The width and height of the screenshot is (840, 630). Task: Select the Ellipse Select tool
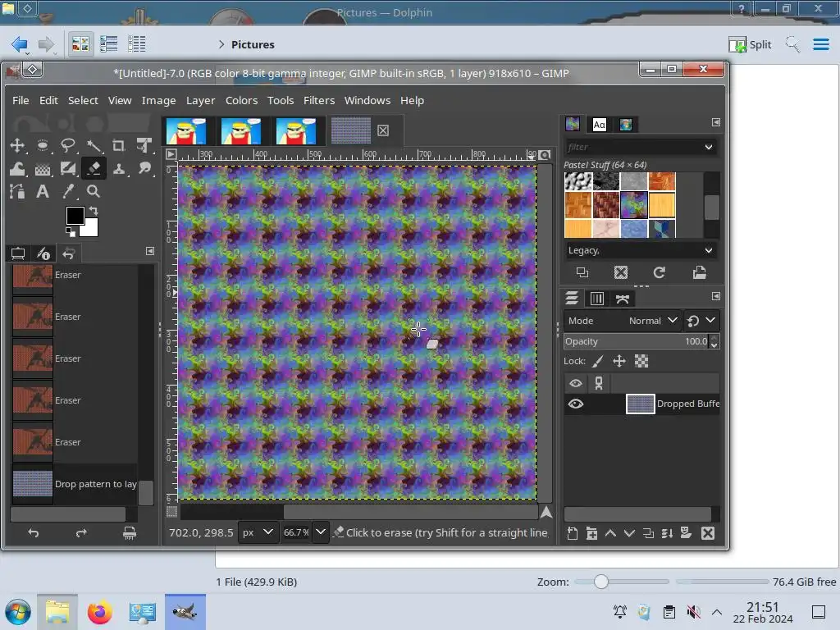pos(43,145)
